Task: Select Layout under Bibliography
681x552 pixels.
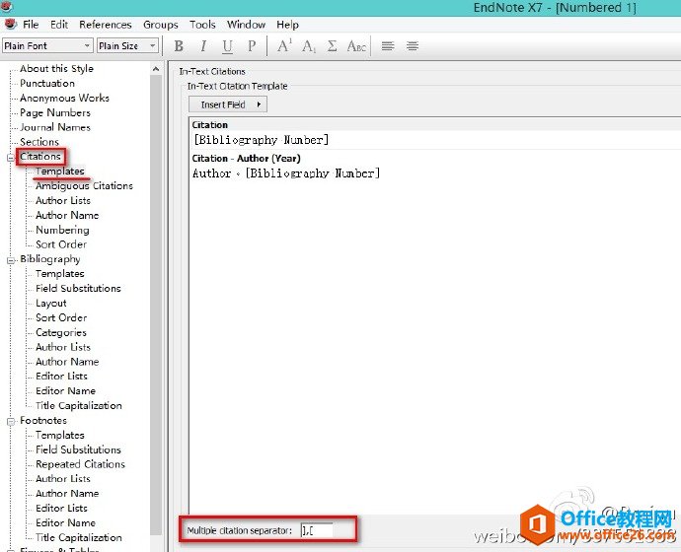Action: click(50, 303)
